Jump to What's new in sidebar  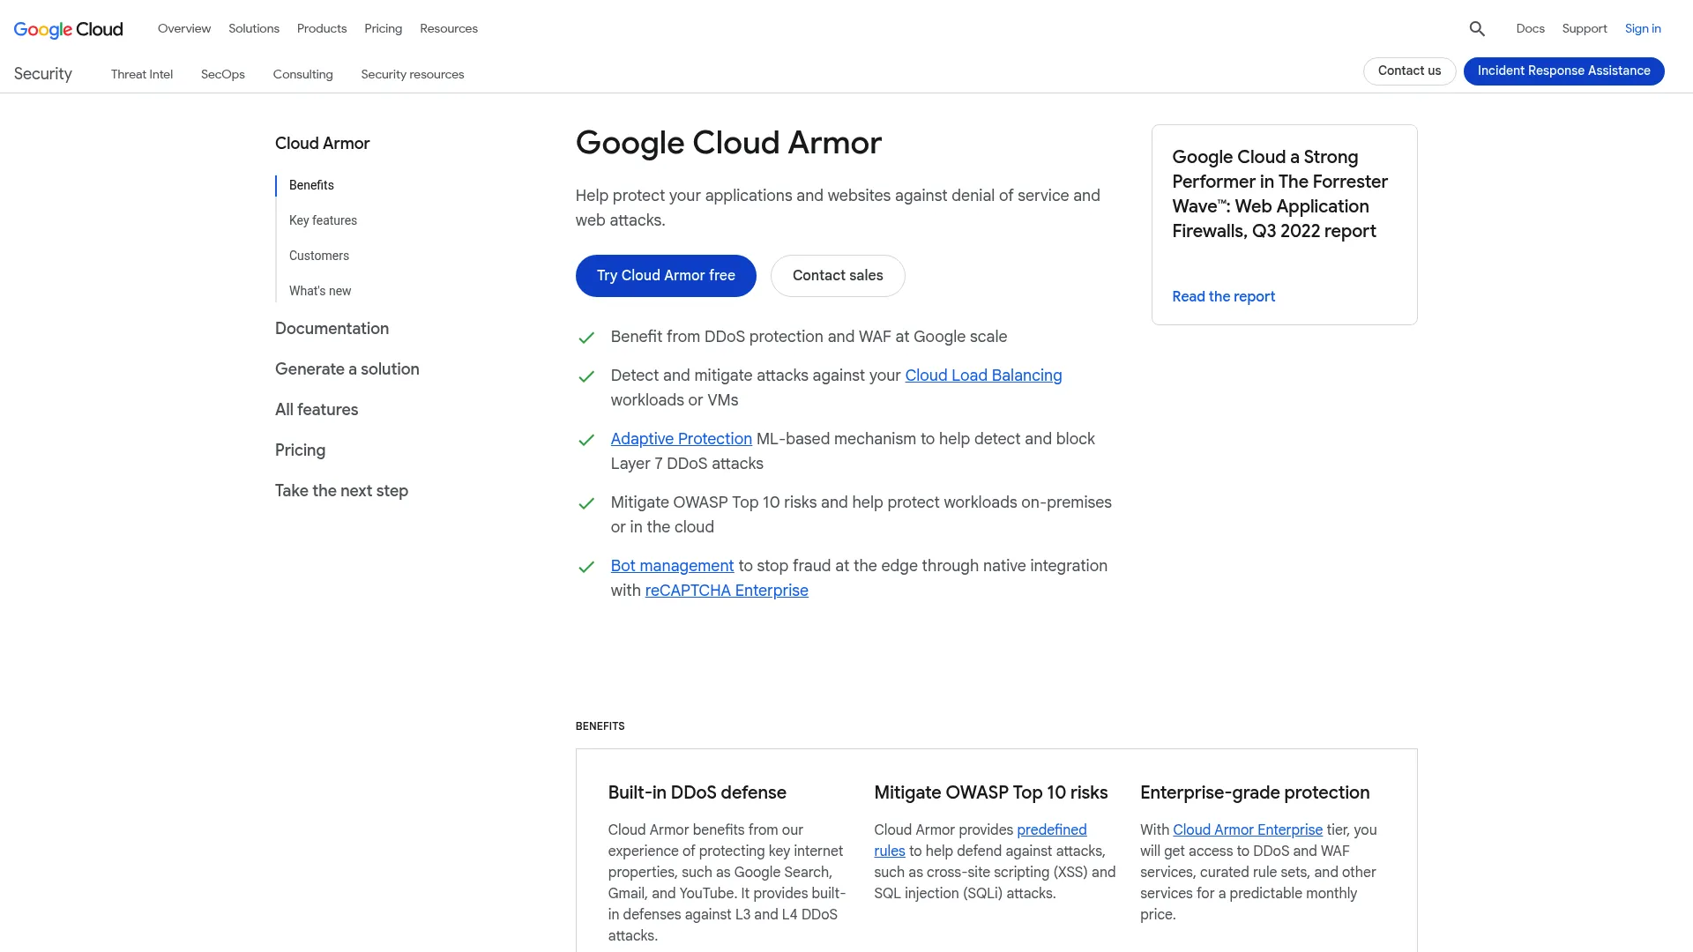(x=320, y=291)
